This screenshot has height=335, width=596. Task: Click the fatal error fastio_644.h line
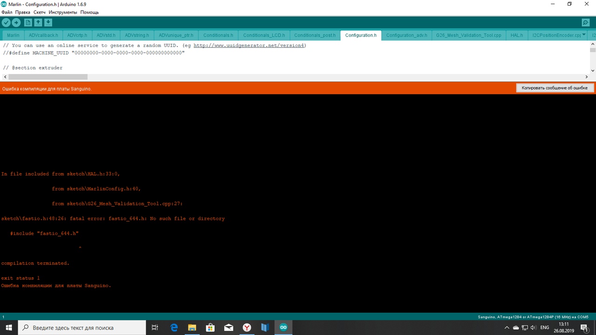click(x=113, y=219)
